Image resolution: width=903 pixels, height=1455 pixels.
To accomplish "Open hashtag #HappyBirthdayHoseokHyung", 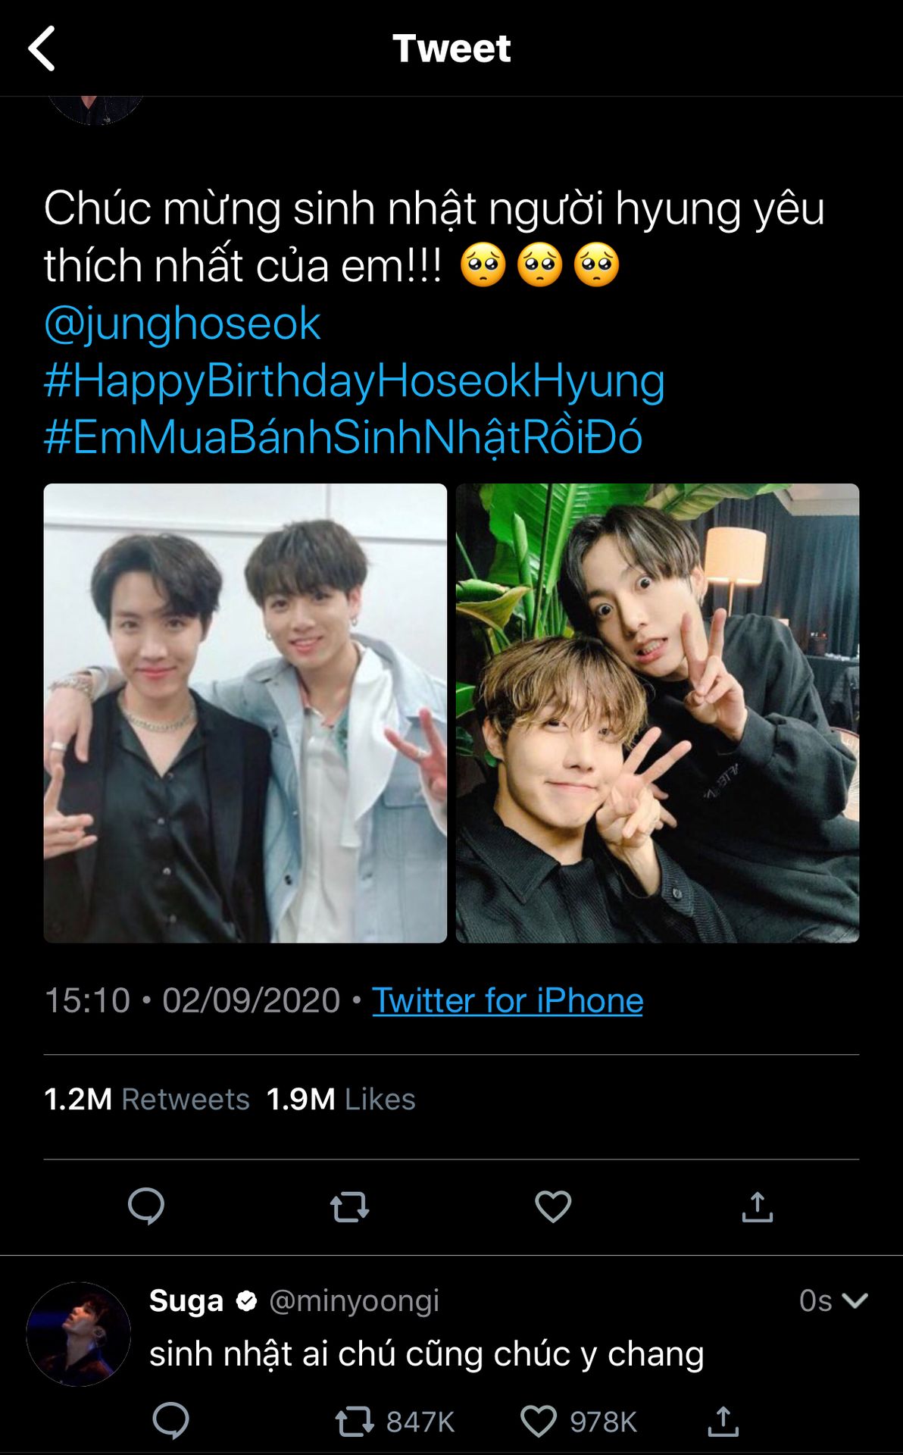I will [354, 380].
